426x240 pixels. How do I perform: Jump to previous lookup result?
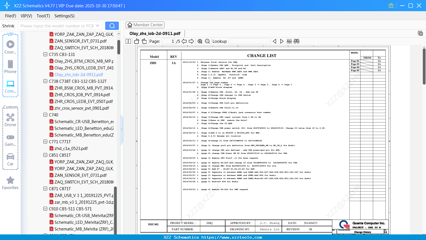[274, 41]
